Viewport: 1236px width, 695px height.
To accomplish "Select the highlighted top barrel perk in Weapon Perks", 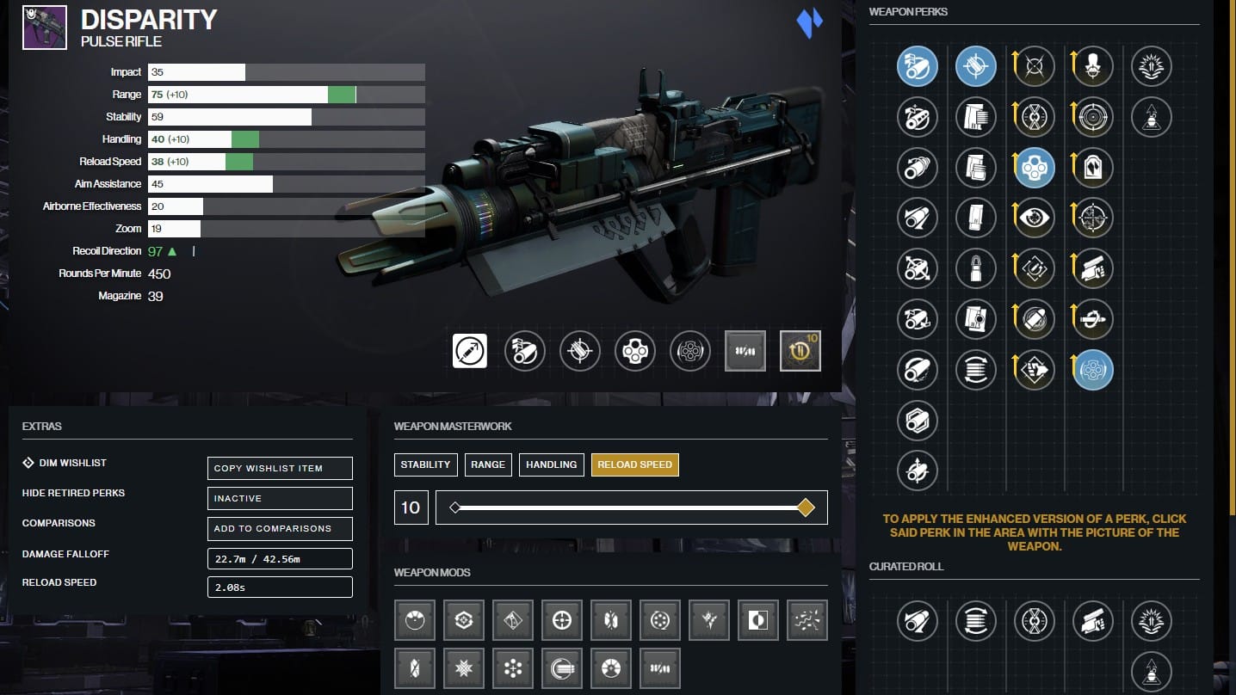I will click(x=918, y=66).
